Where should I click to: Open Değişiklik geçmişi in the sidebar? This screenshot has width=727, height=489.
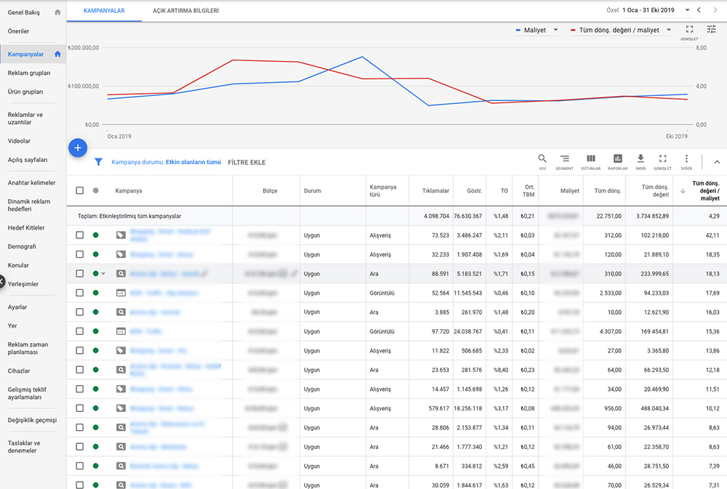point(33,420)
